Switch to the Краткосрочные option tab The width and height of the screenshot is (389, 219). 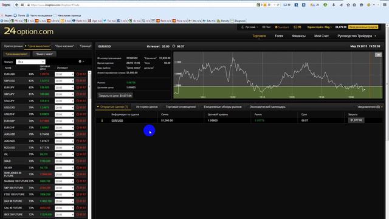click(x=13, y=46)
